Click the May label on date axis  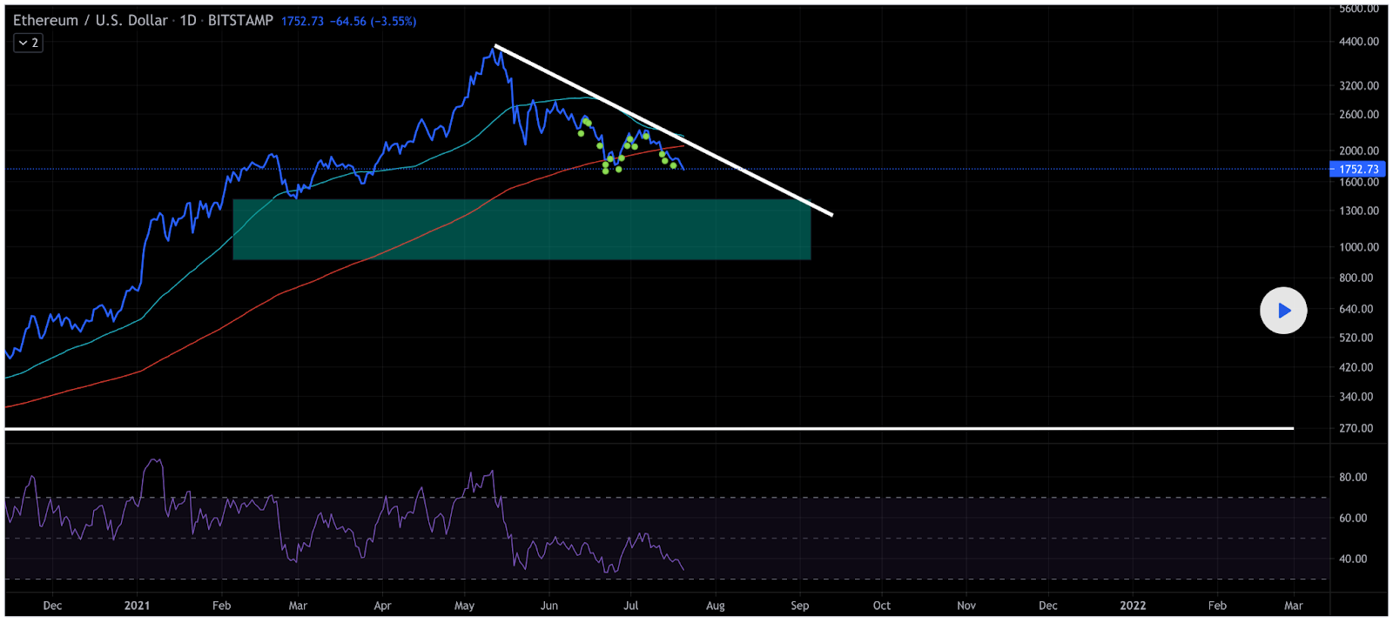click(464, 606)
